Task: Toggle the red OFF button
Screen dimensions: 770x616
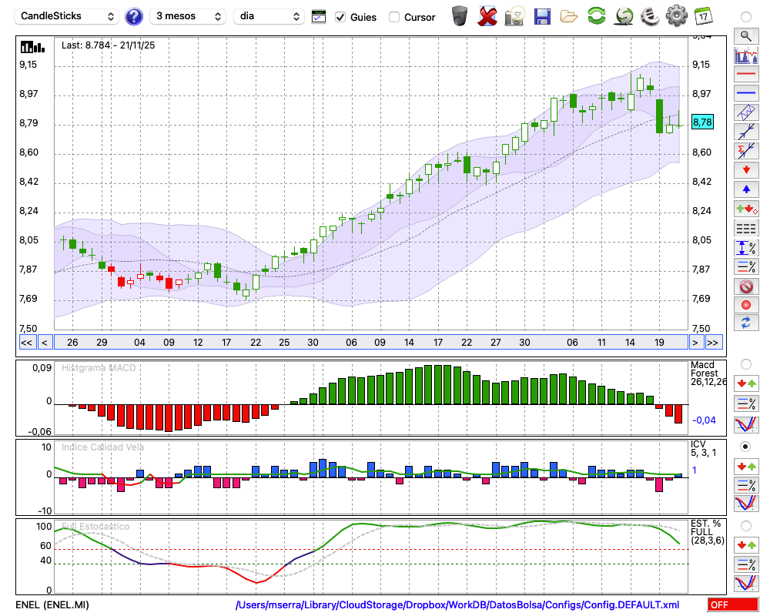Action: coord(733,604)
